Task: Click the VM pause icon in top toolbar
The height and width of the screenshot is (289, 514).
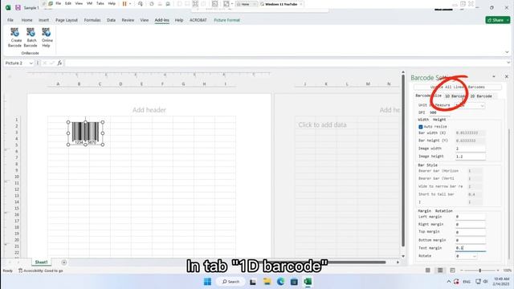Action: (124, 4)
